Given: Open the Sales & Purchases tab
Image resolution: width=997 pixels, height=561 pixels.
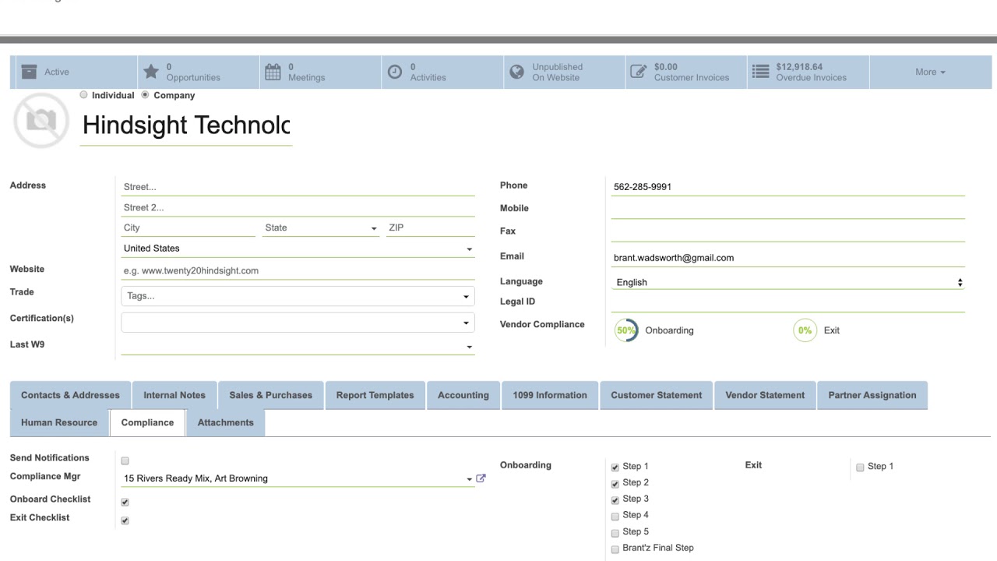Looking at the screenshot, I should click(271, 395).
